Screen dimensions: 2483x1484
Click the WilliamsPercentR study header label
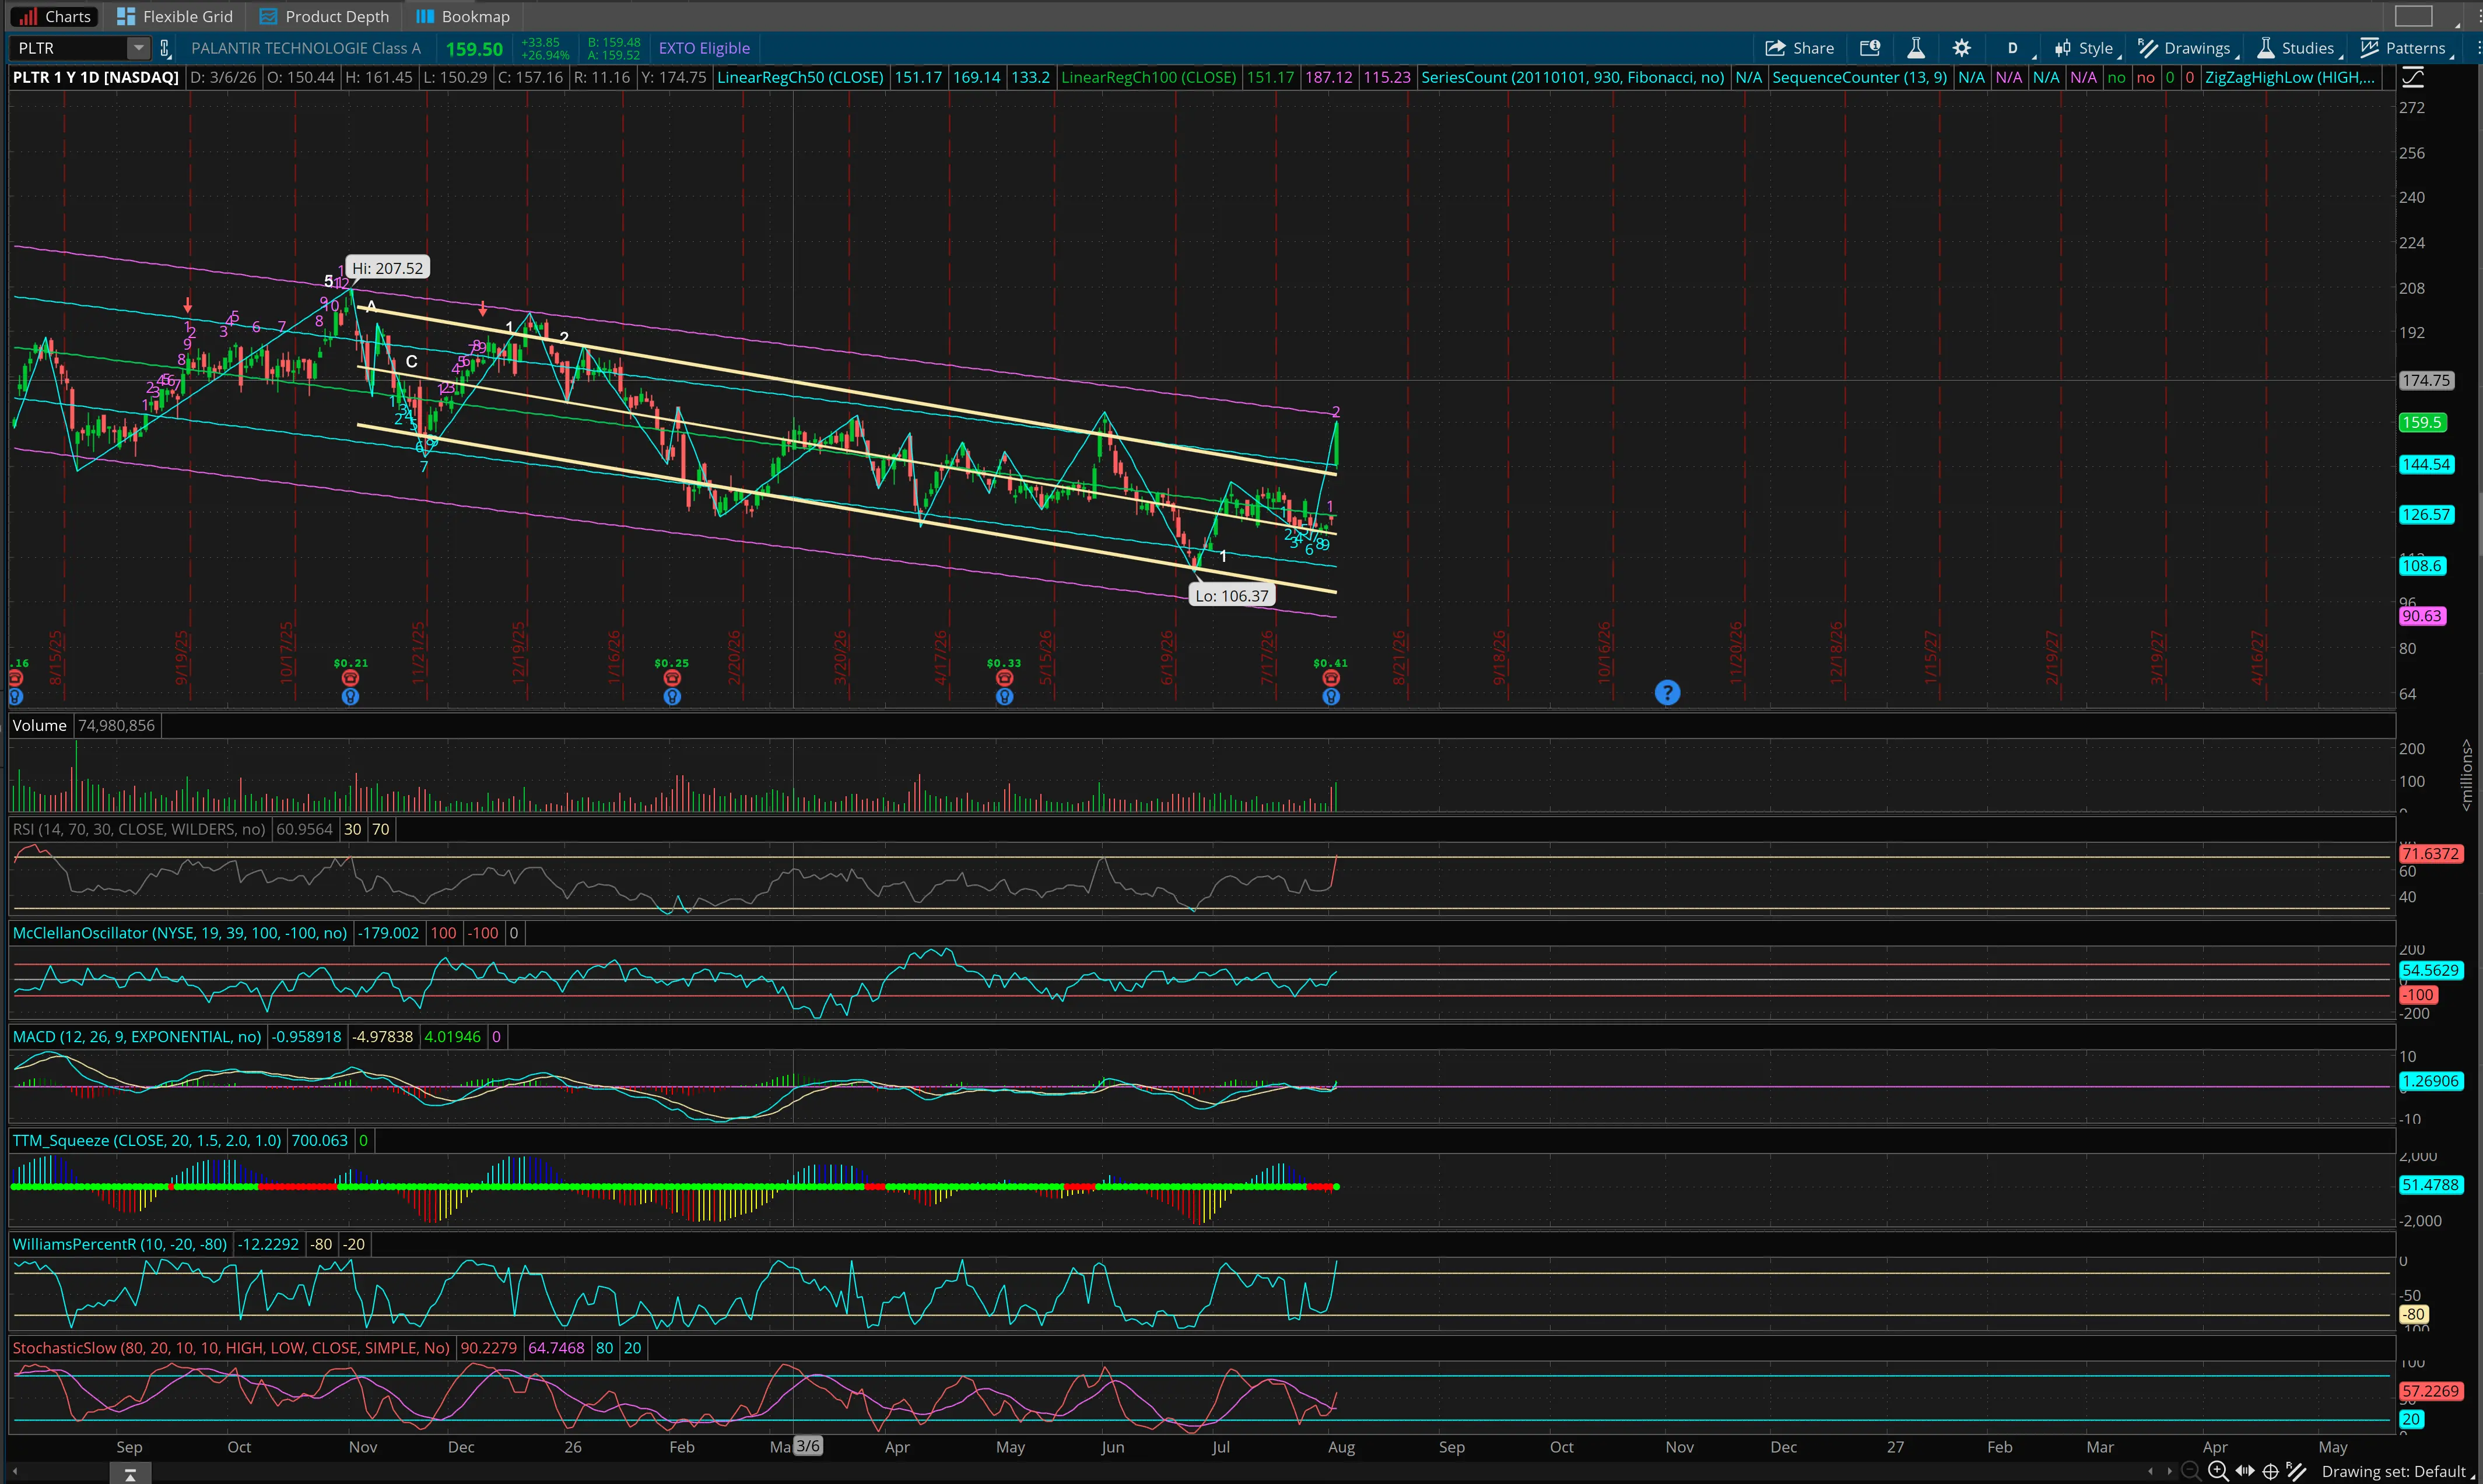click(120, 1245)
